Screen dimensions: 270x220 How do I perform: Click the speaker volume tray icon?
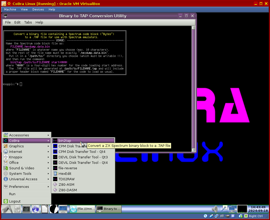(x=215, y=209)
